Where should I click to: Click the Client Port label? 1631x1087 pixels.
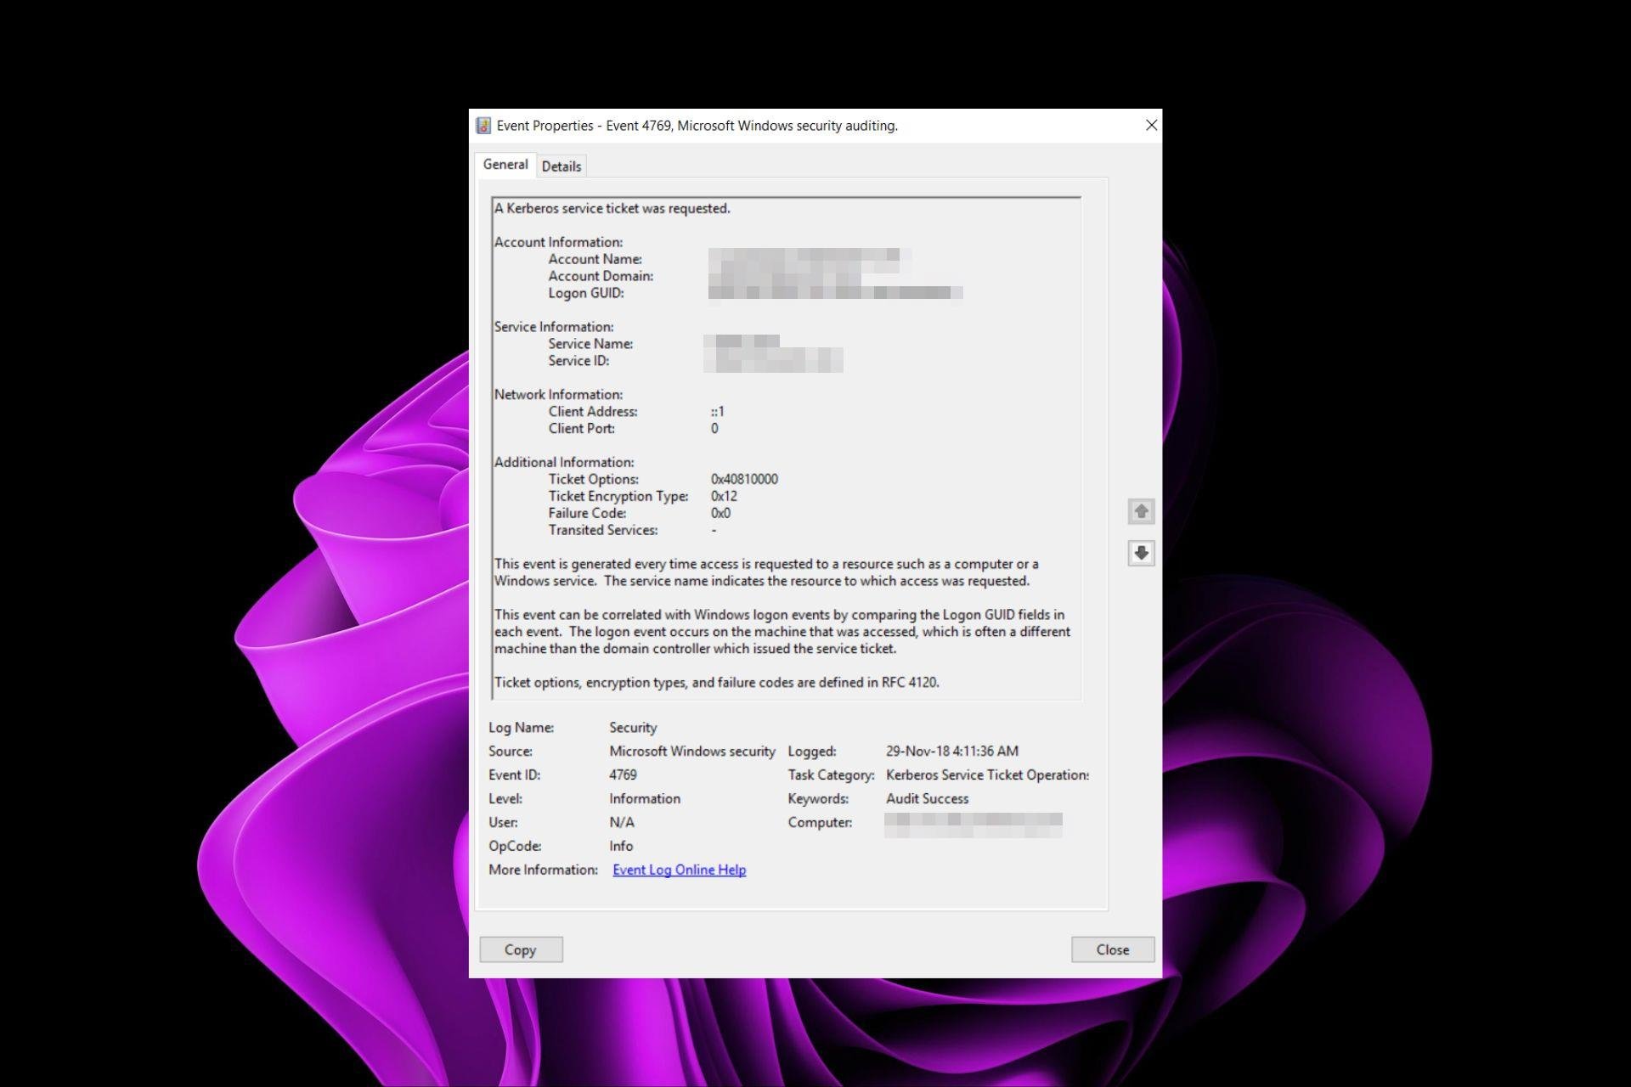point(582,429)
